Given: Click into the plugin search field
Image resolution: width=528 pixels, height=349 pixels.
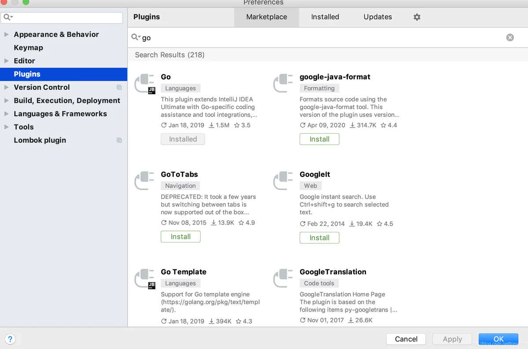Looking at the screenshot, I should (323, 37).
